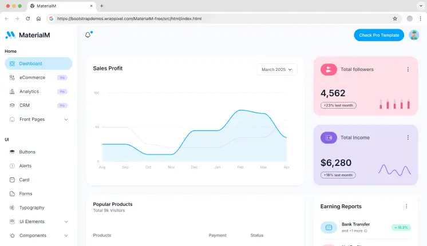Screen dimensions: 427x246
Task: Bookmark this page with the star icon
Action: [x=396, y=18]
